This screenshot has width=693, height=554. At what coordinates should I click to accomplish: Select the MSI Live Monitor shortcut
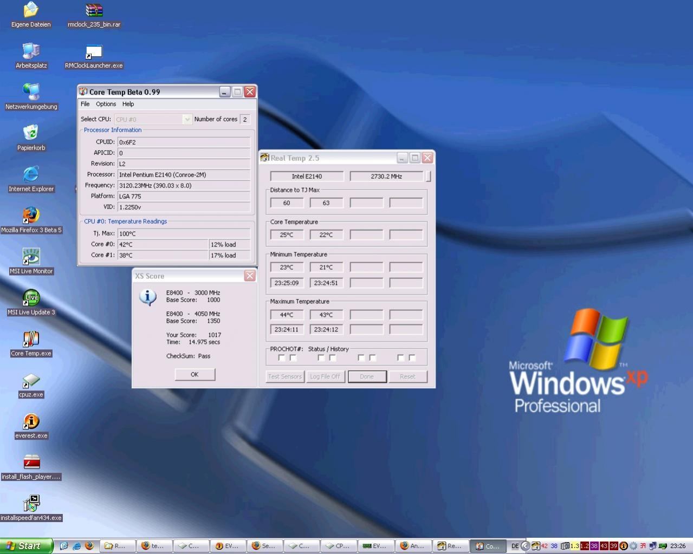click(31, 262)
